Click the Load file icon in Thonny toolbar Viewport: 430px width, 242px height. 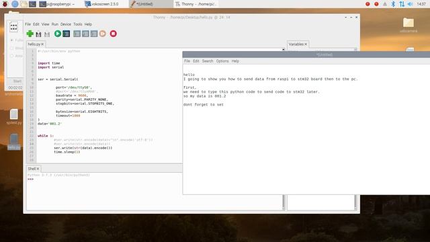(38, 34)
